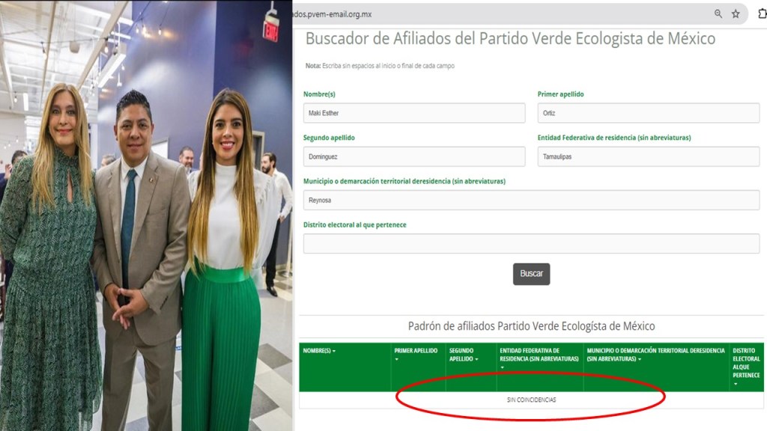Click the Padrón de afiliados table heading
767x431 pixels.
click(x=531, y=326)
